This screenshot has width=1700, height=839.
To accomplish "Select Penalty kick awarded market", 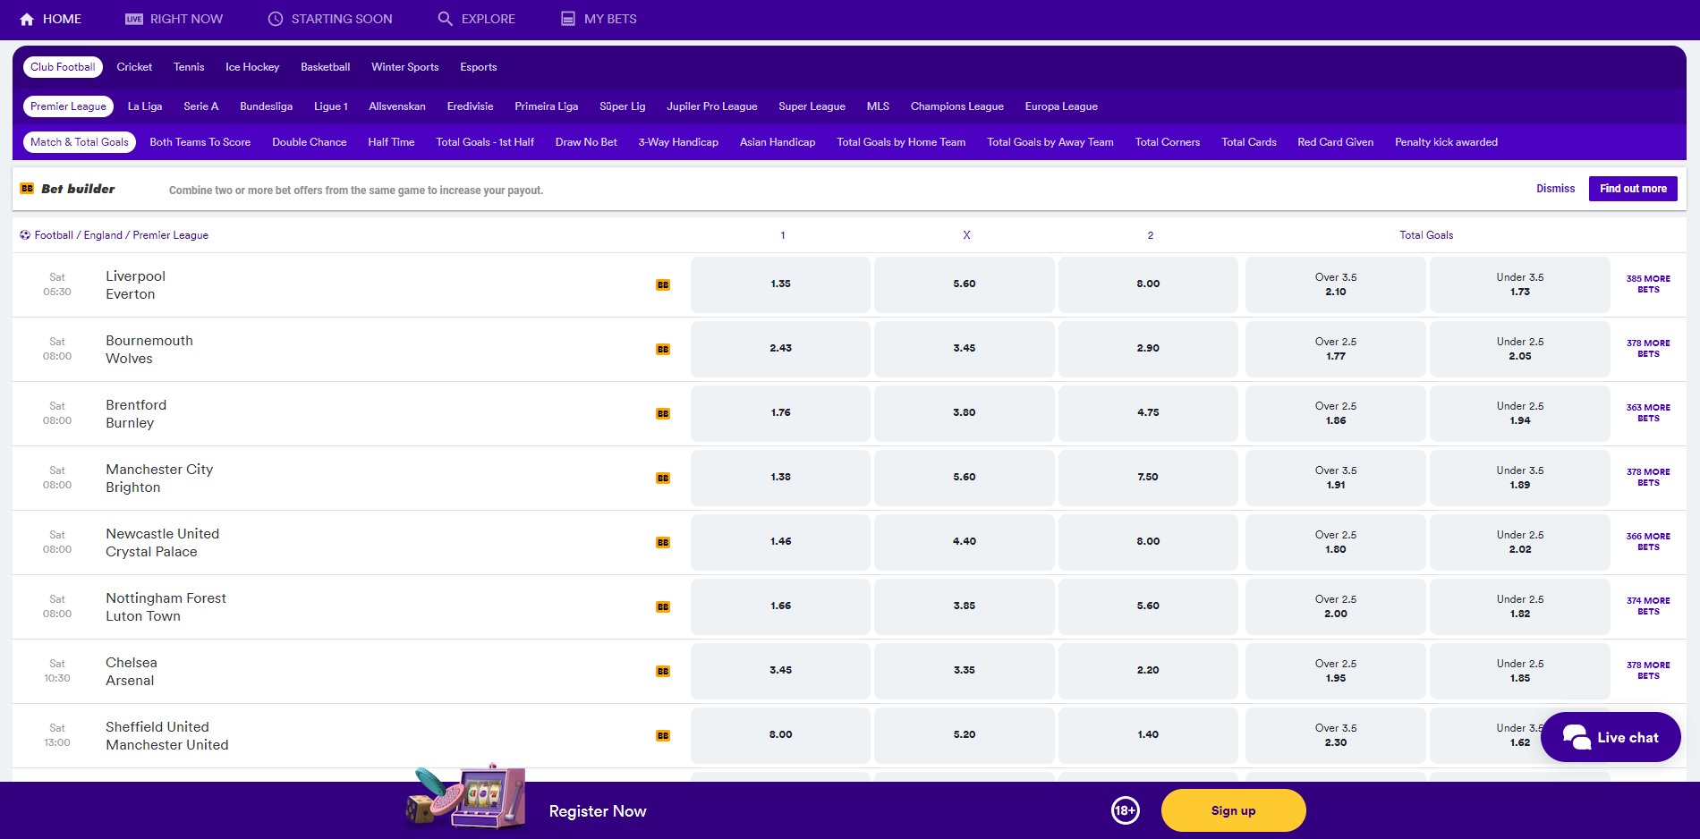I will point(1446,142).
